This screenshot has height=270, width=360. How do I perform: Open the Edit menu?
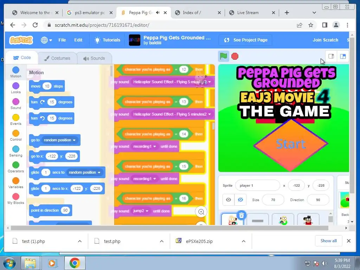[x=78, y=40]
